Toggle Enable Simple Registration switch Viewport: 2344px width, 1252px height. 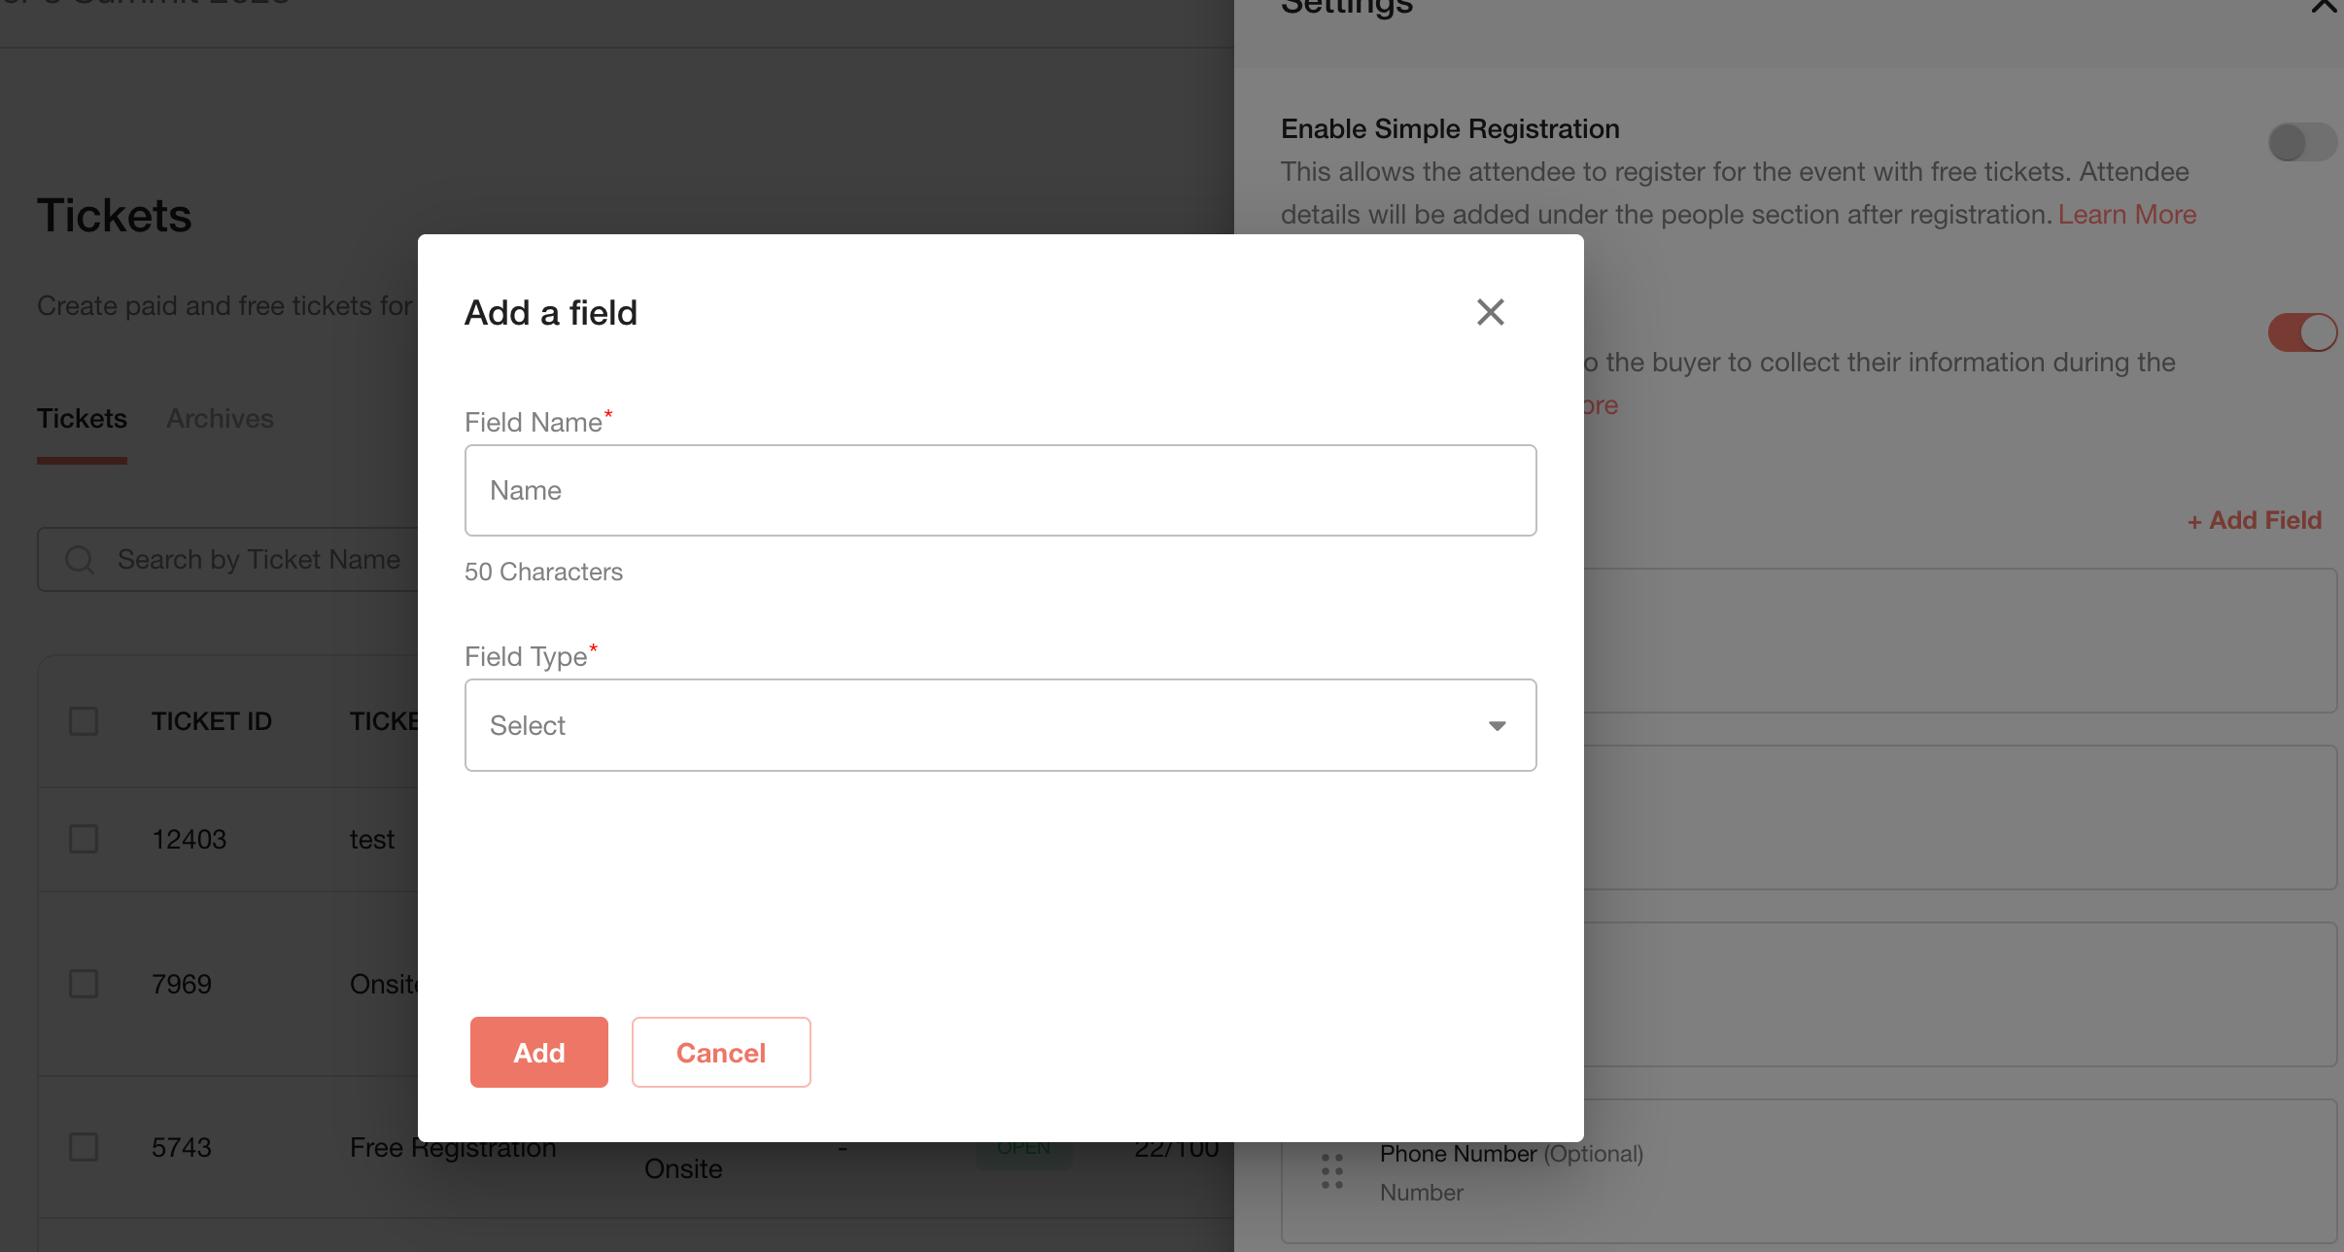(2301, 142)
